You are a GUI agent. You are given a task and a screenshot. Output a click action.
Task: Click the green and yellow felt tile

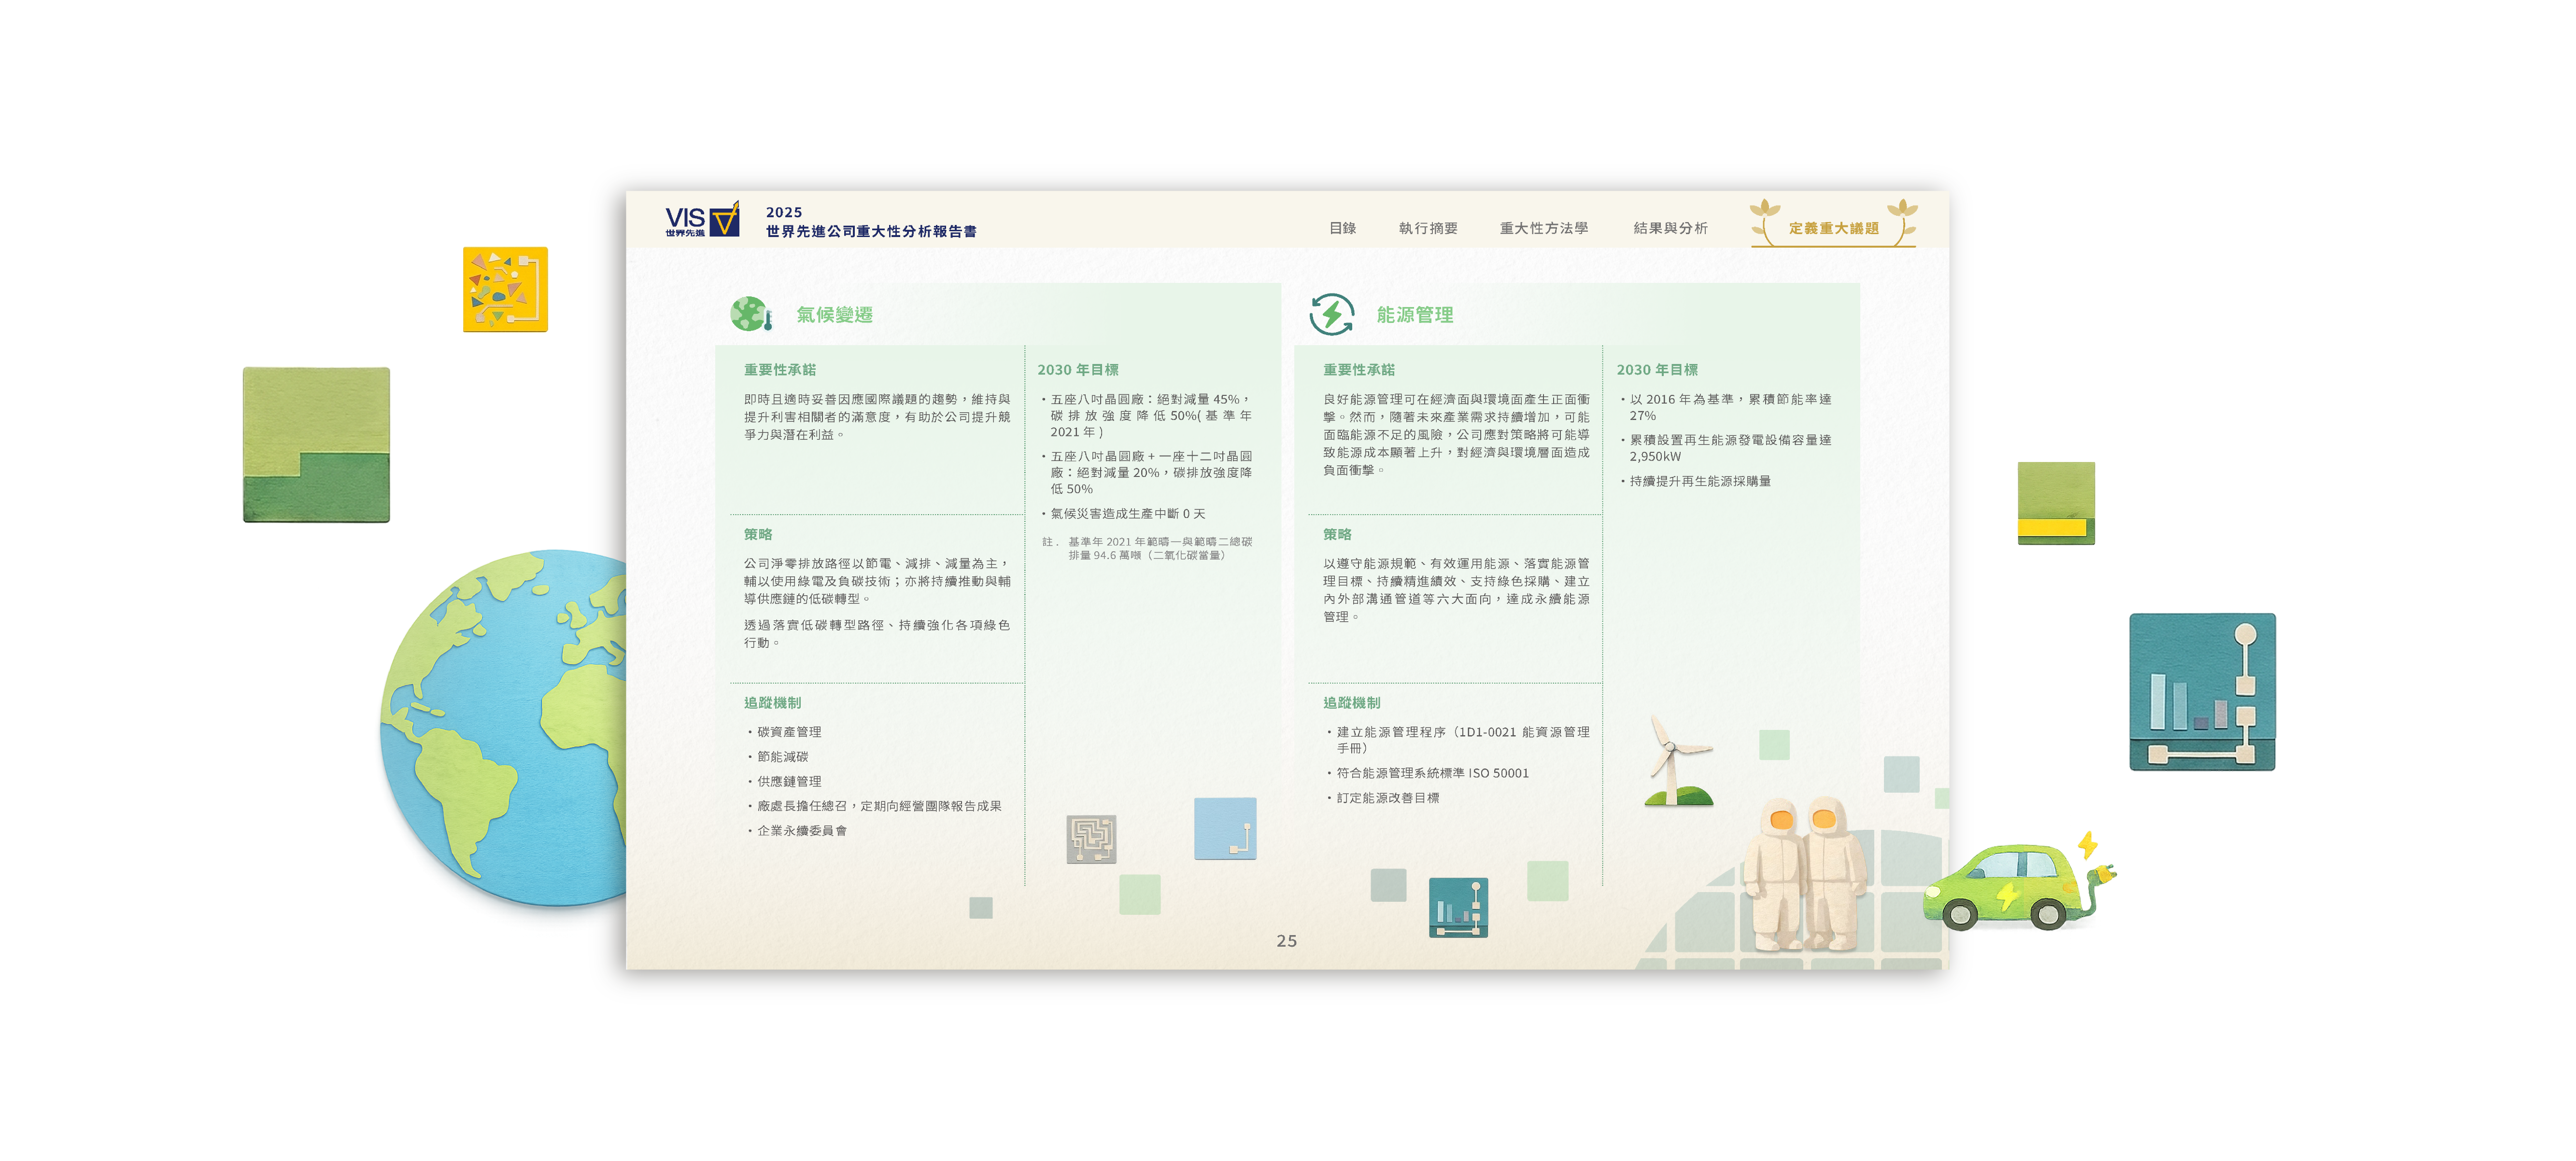(2055, 503)
